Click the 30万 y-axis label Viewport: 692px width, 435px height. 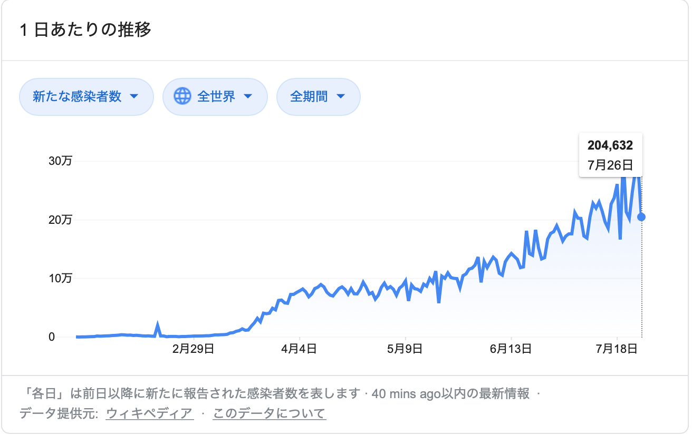pos(60,161)
